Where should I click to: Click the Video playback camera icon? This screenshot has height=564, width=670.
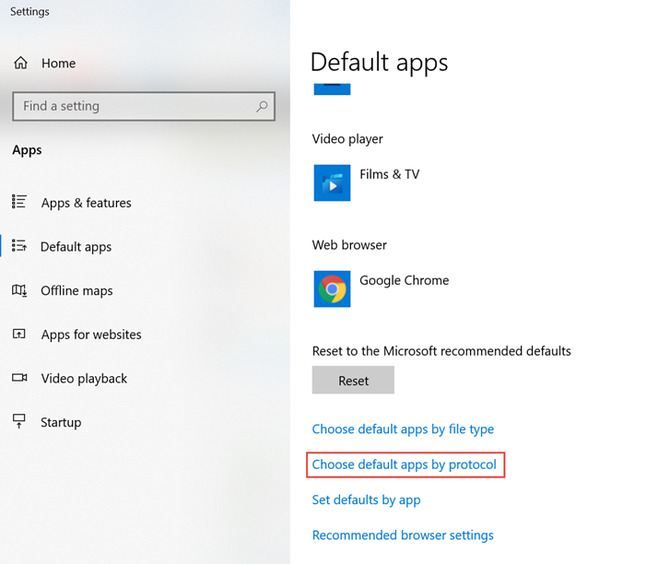(19, 378)
